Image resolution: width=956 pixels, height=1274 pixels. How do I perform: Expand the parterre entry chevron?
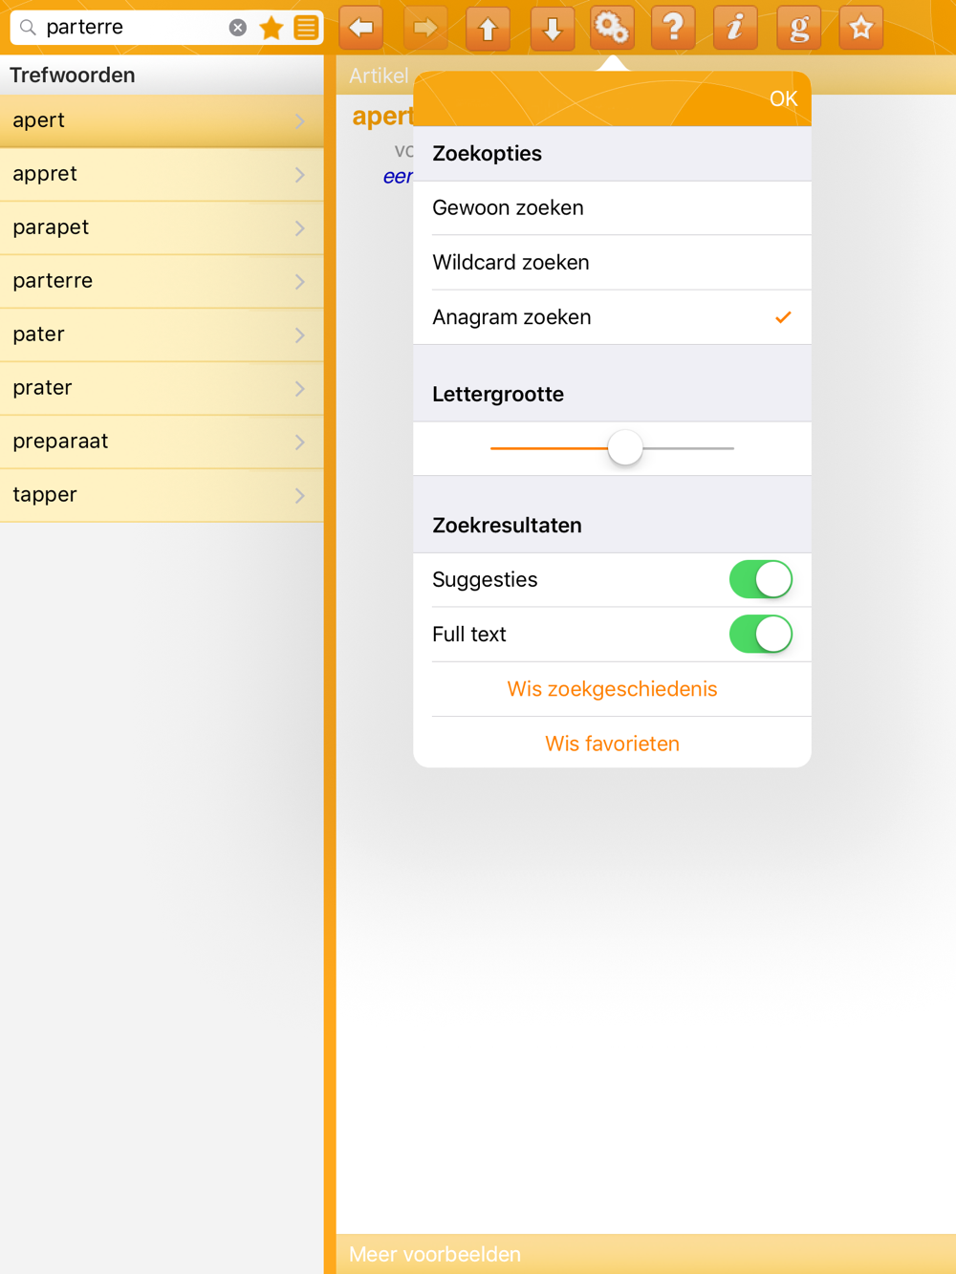300,281
